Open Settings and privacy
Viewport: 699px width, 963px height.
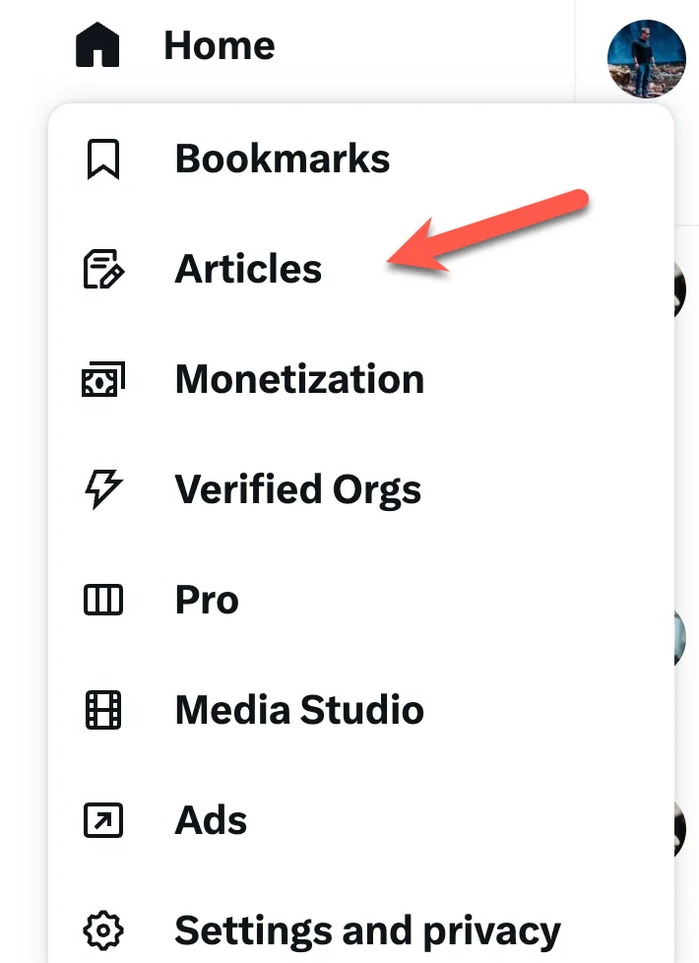367,929
